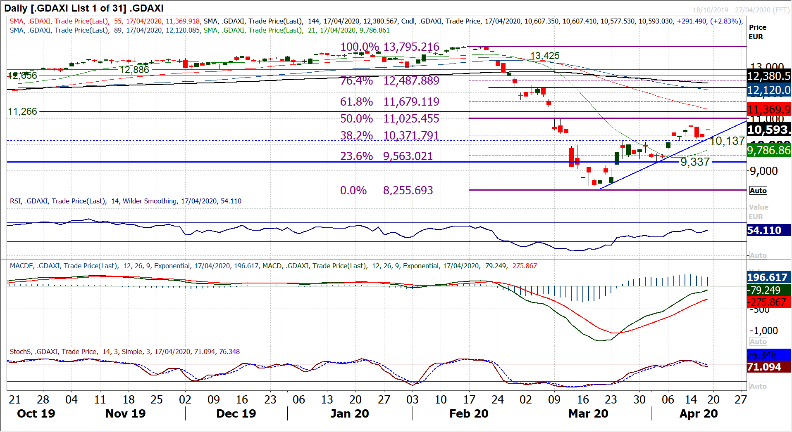Click the 'Oct 19' month label on time axis
The width and height of the screenshot is (792, 432).
36,414
